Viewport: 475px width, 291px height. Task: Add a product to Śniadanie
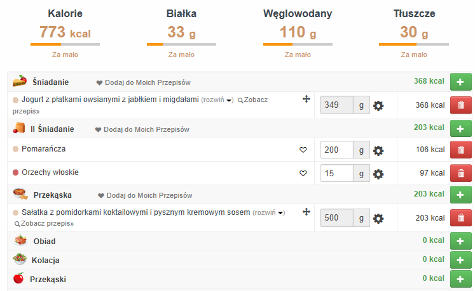(x=461, y=82)
